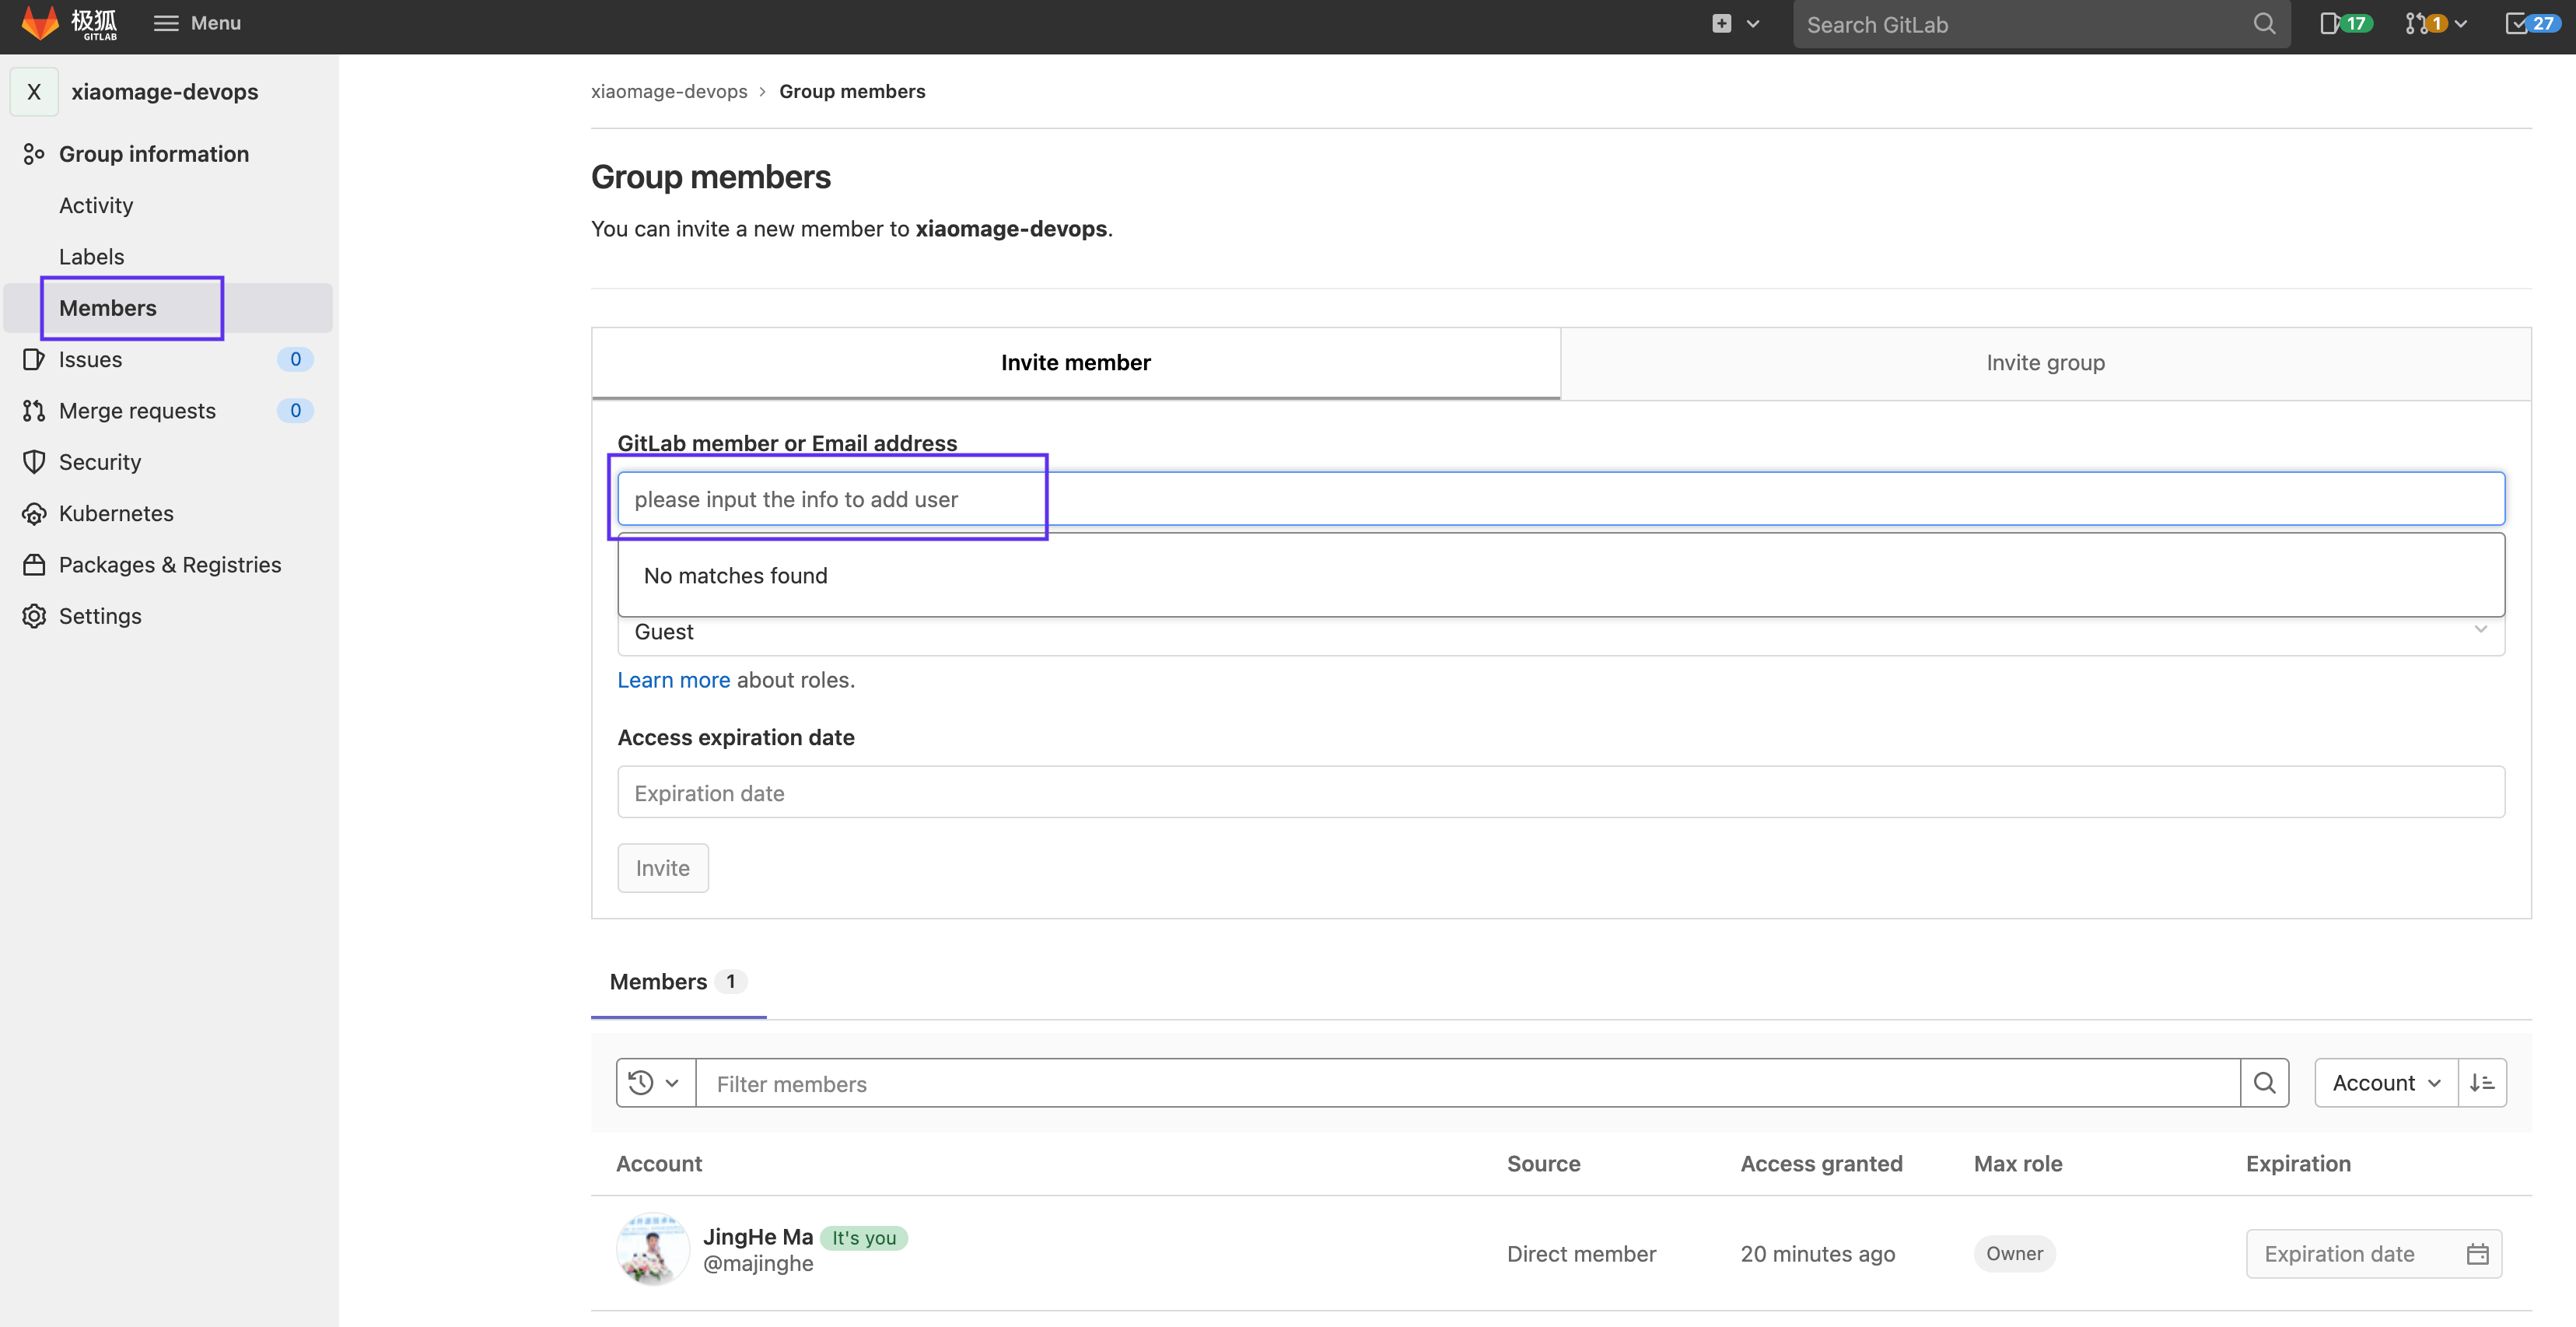Screen dimensions: 2576x1327
Task: Select the Members 1 tab
Action: pos(677,982)
